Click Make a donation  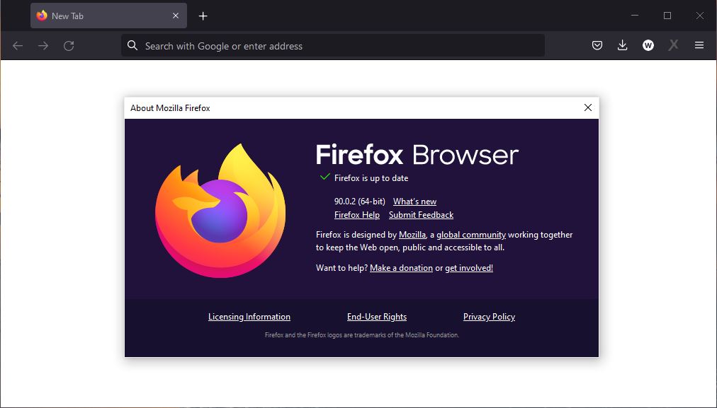pos(402,267)
